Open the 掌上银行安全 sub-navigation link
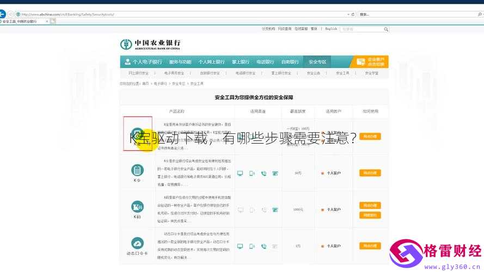 point(281,73)
